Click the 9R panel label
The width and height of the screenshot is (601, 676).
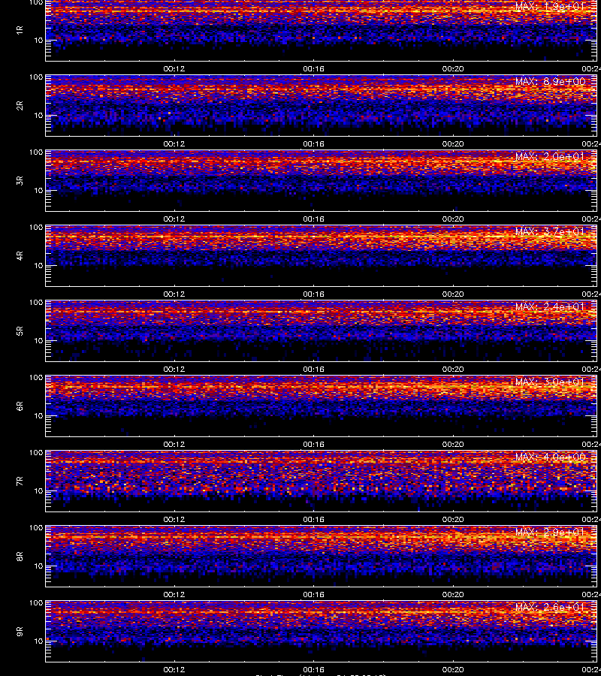coord(20,631)
